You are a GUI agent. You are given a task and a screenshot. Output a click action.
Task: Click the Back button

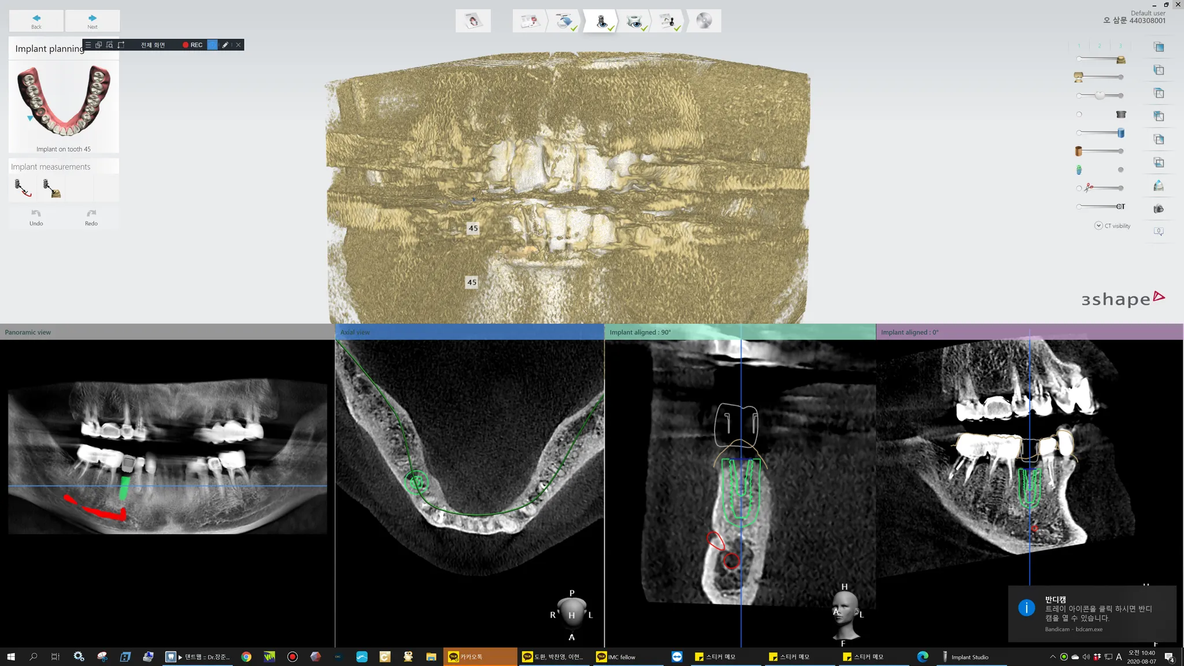pyautogui.click(x=36, y=21)
